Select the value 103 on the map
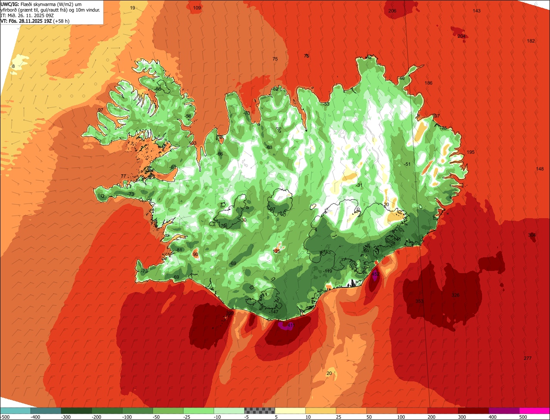This screenshot has height=420, width=550. [192, 143]
